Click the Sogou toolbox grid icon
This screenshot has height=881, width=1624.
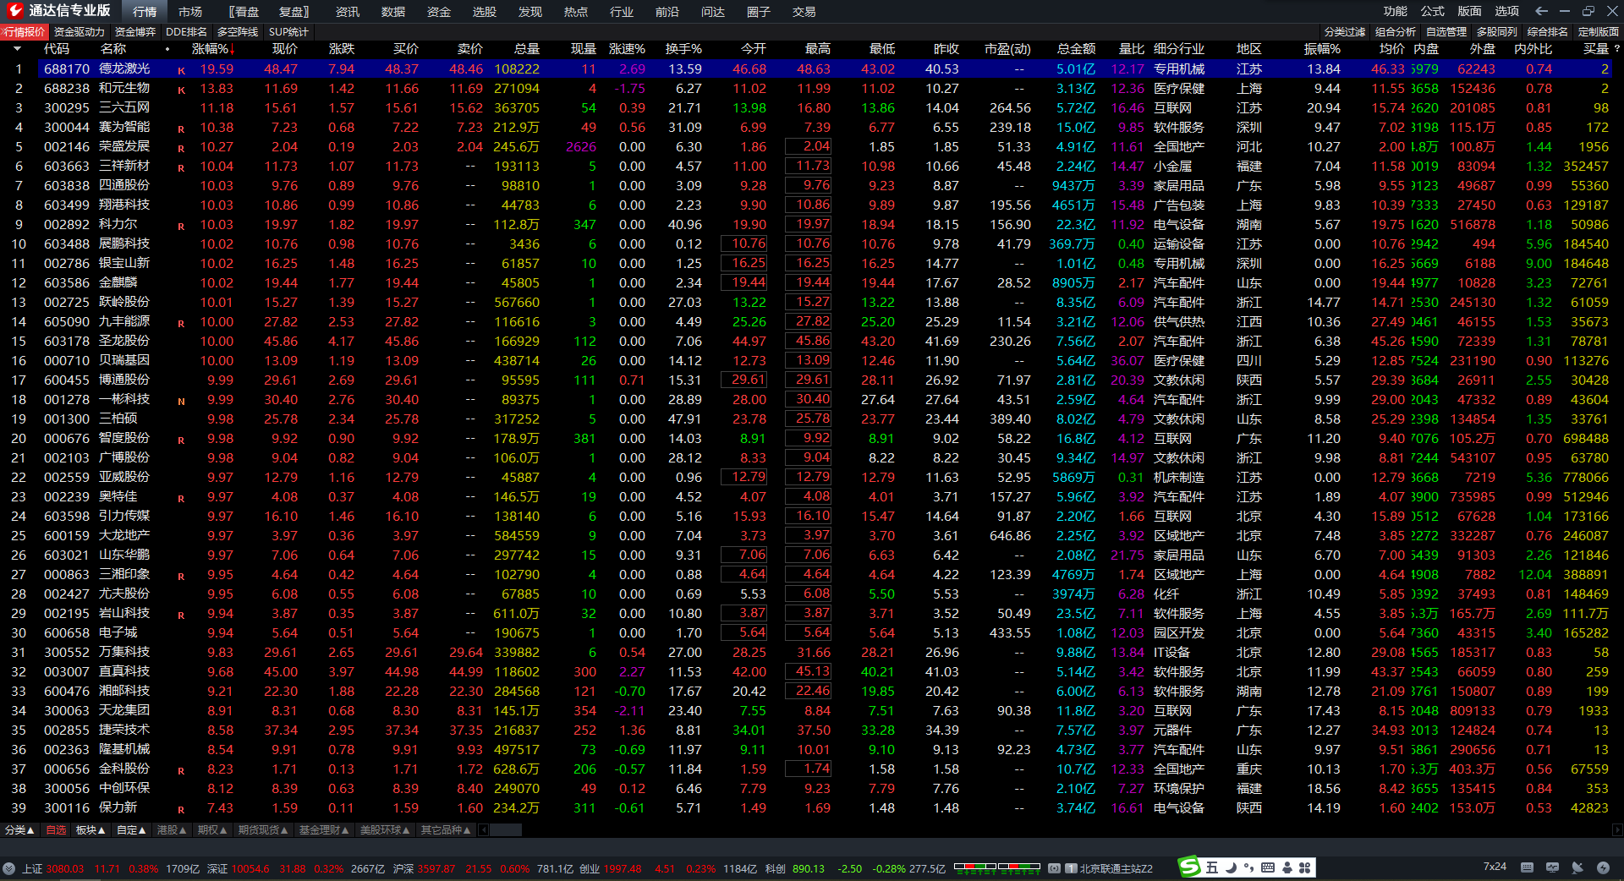(x=1304, y=867)
